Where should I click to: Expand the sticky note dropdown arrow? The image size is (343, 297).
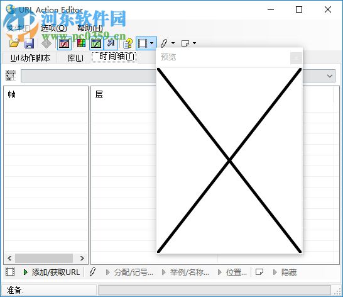[x=194, y=43]
